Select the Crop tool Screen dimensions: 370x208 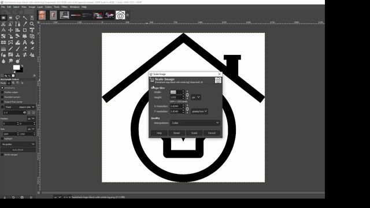click(x=25, y=30)
